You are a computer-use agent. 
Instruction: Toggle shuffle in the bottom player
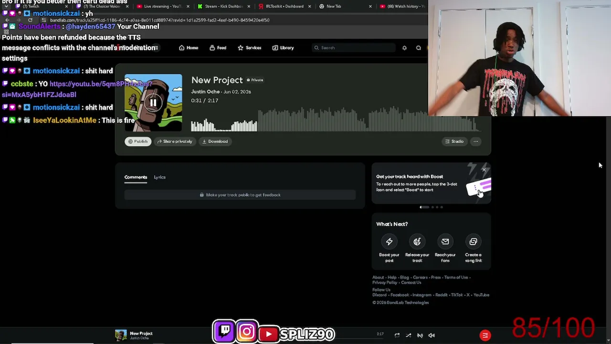point(408,335)
